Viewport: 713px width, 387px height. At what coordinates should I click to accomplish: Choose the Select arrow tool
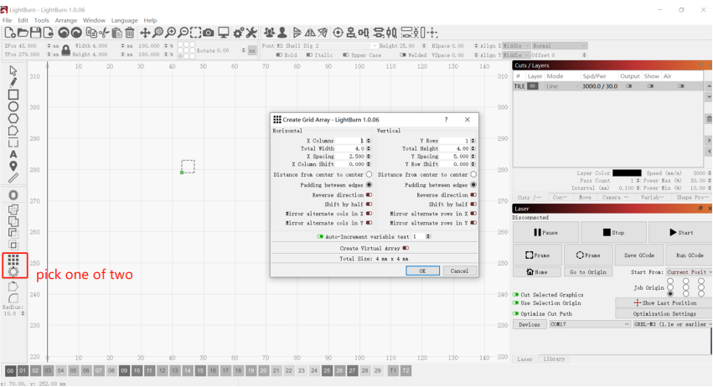point(13,70)
